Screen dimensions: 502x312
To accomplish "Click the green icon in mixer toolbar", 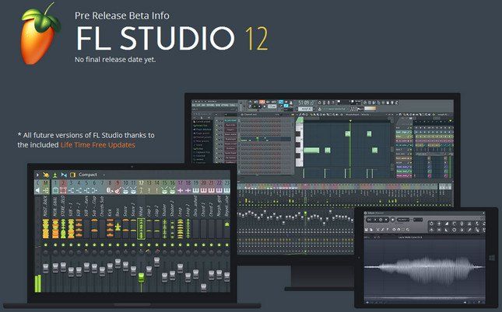I will (x=55, y=175).
